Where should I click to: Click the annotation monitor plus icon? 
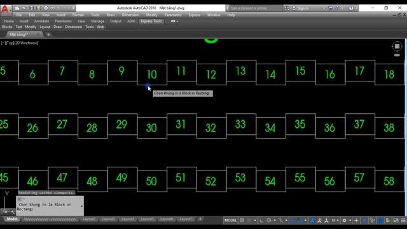pos(356,220)
